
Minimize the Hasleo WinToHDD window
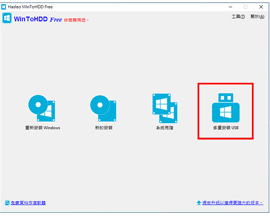coord(230,7)
